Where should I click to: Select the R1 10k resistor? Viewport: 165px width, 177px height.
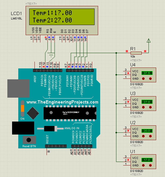coord(136,53)
